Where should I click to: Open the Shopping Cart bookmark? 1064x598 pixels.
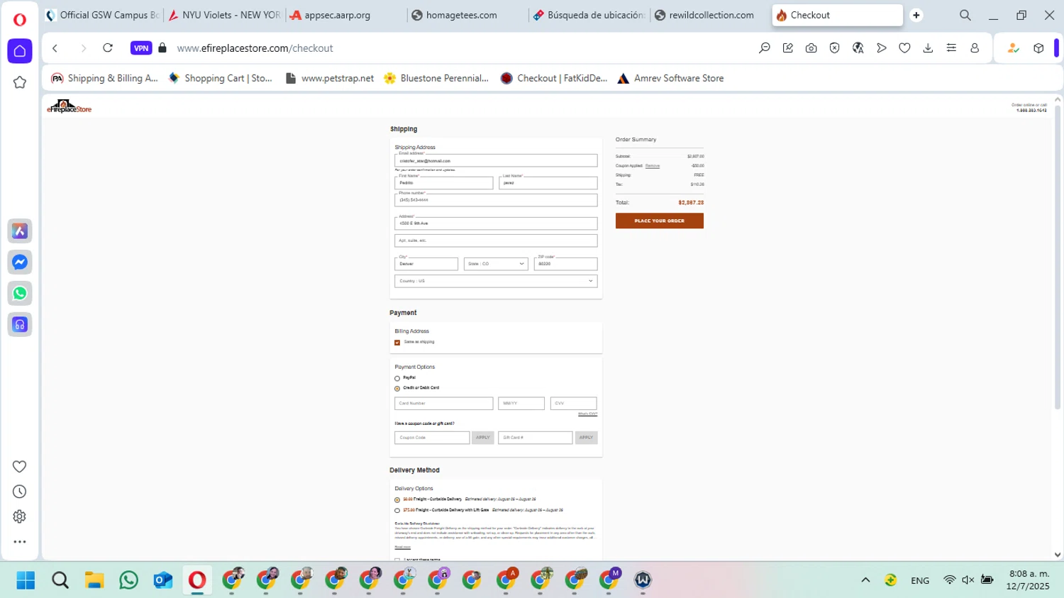coord(221,78)
